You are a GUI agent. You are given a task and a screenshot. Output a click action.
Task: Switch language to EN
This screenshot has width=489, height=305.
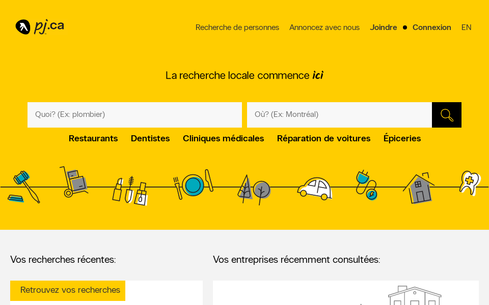point(466,27)
